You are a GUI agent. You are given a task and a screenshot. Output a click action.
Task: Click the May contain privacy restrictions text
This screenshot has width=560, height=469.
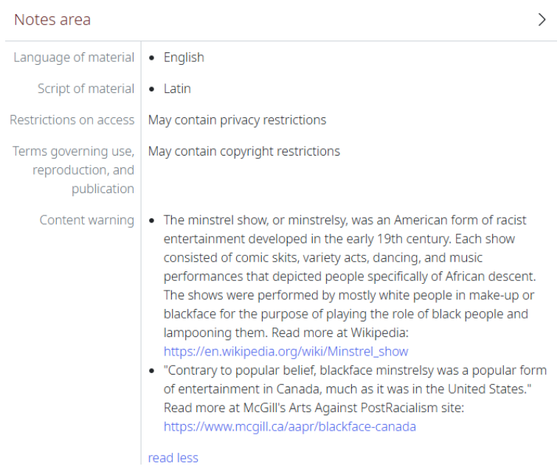[x=237, y=120]
